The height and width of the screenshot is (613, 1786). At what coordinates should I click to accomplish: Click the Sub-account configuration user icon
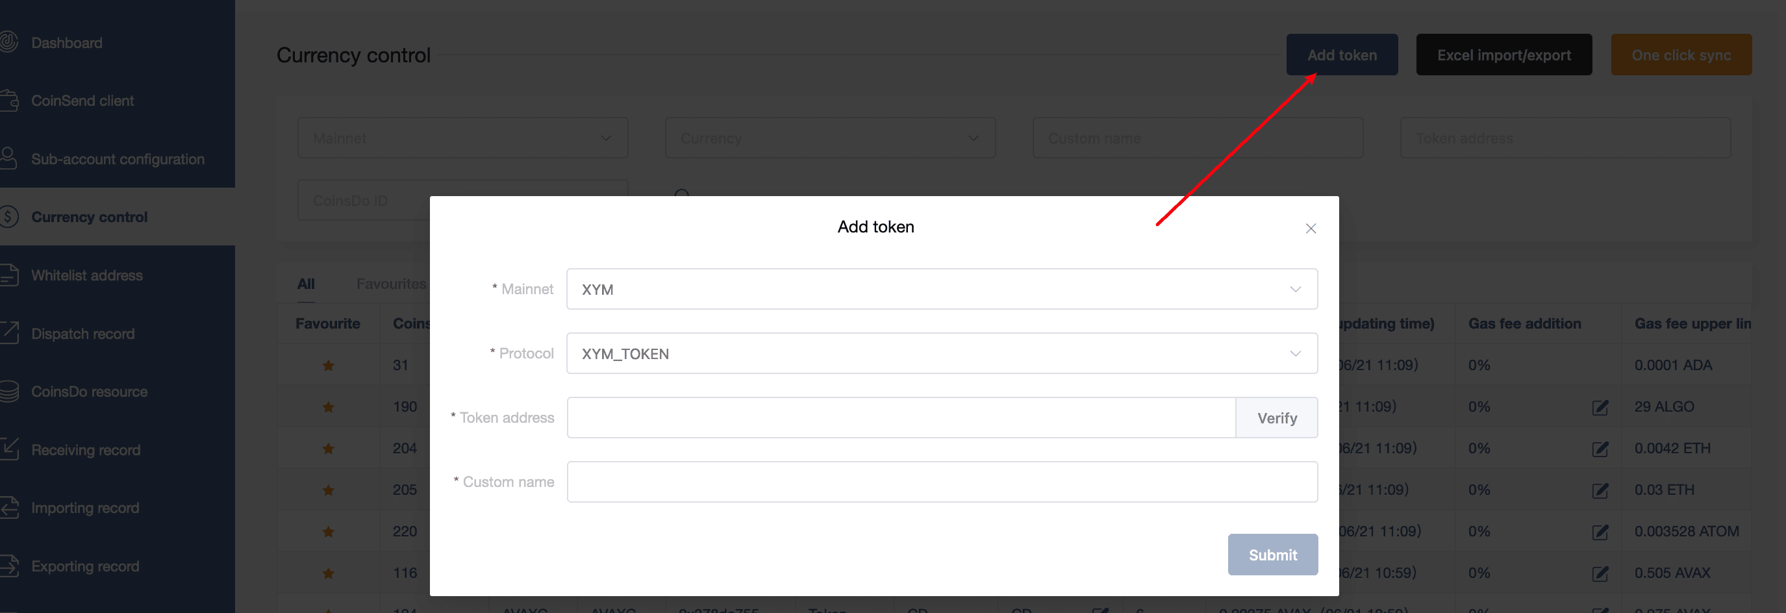click(8, 159)
